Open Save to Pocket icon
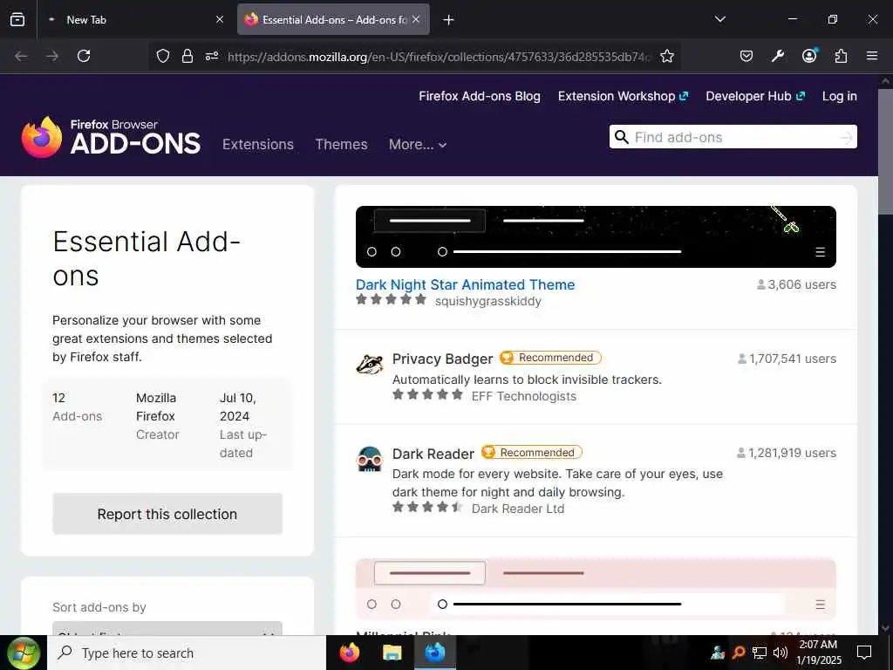The width and height of the screenshot is (893, 670). pos(746,56)
